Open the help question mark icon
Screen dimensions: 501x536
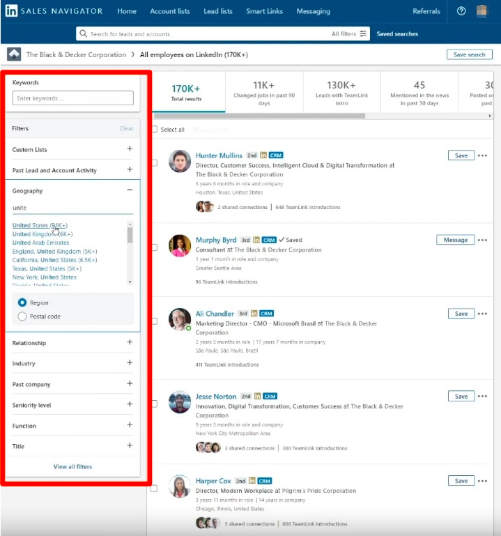click(461, 11)
